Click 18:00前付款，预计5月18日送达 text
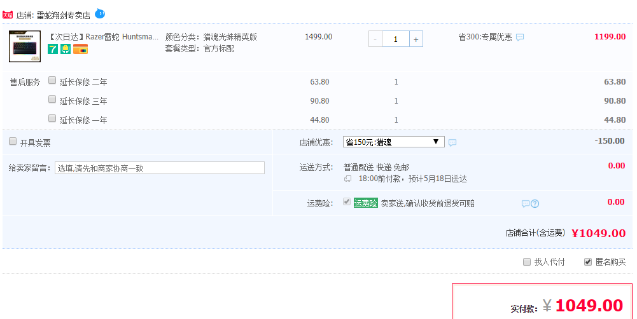This screenshot has width=637, height=319. click(412, 179)
